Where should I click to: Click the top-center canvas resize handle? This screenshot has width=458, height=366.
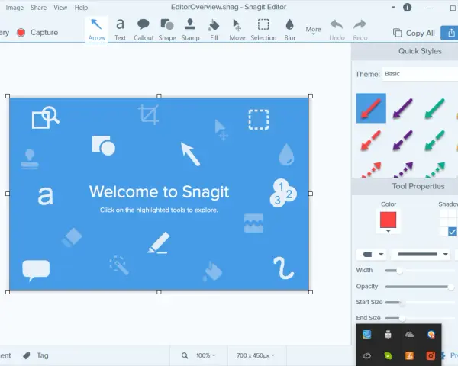[159, 96]
